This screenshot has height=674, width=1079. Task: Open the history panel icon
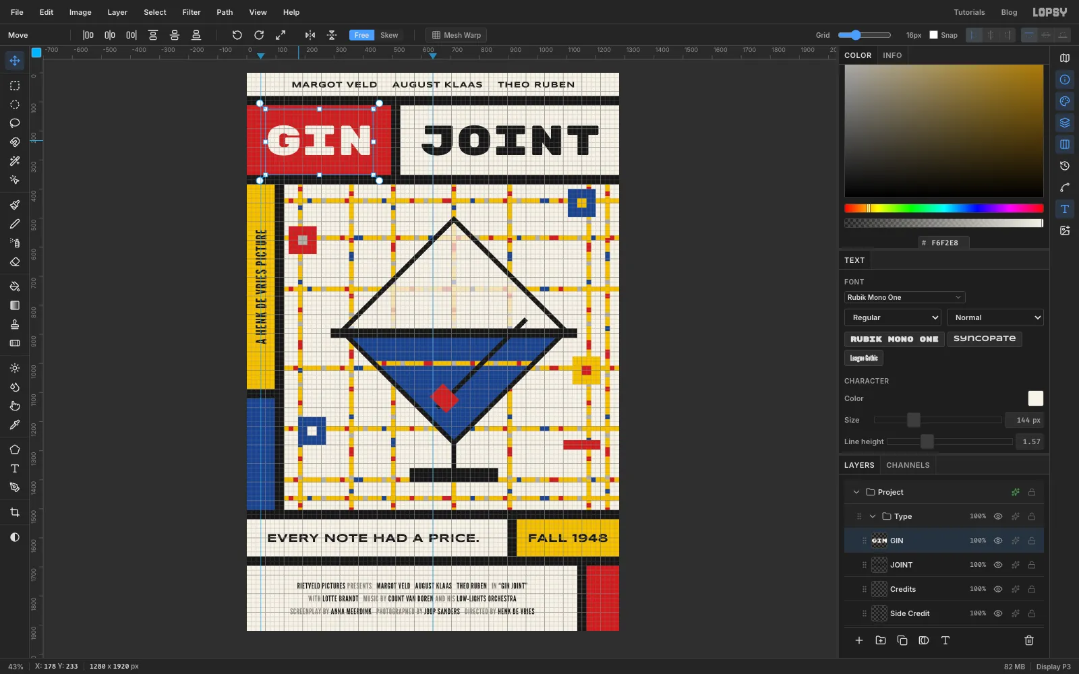point(1065,166)
